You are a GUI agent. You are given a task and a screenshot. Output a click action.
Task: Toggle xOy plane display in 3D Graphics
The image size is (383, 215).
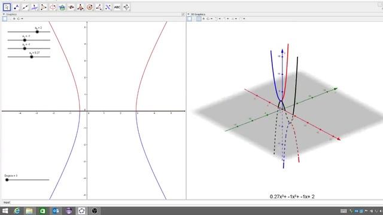click(199, 19)
